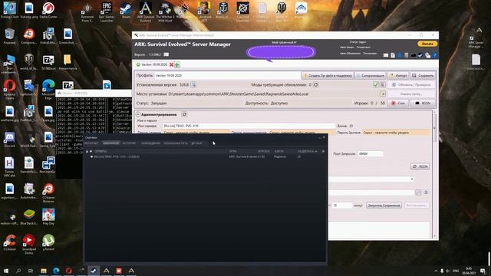Delete Vavilon profile with red X icon
Screen dimensions: 491x276
click(x=171, y=64)
